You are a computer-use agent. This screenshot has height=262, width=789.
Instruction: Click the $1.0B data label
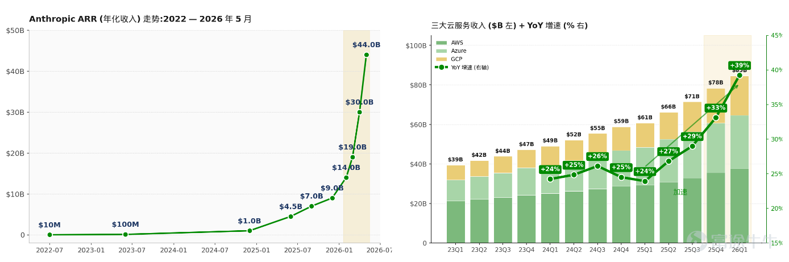250,221
